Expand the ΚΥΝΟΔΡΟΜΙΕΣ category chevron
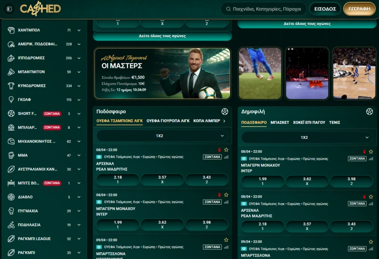The height and width of the screenshot is (259, 379). click(x=79, y=86)
